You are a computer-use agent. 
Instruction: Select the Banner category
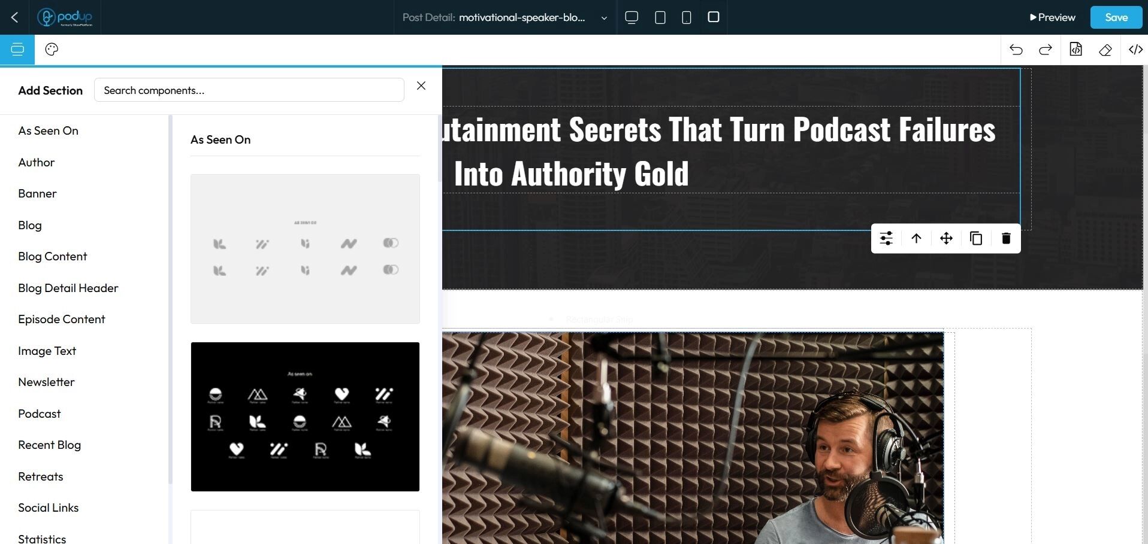pos(37,193)
